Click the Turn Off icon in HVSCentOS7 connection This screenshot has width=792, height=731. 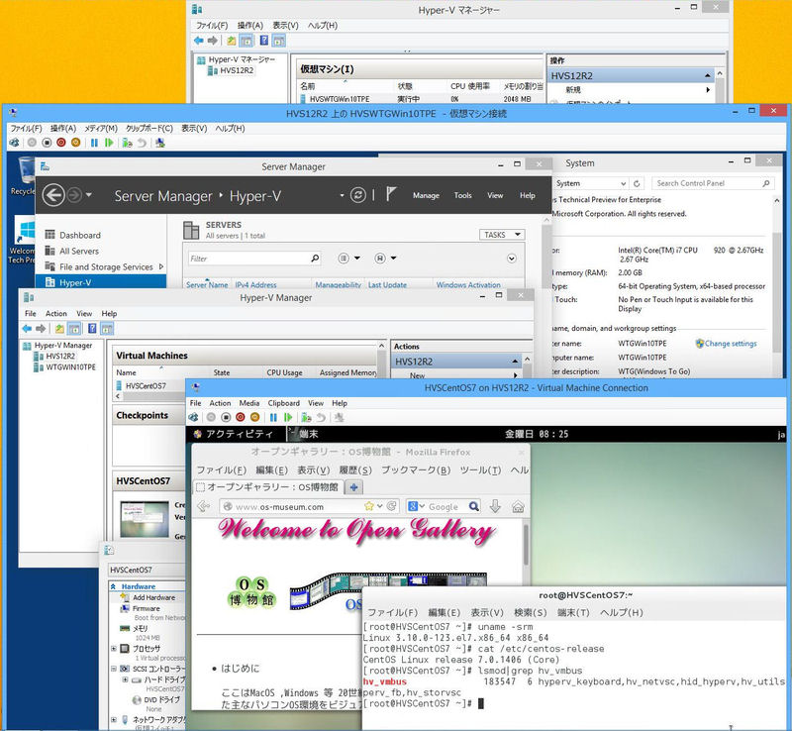click(226, 417)
